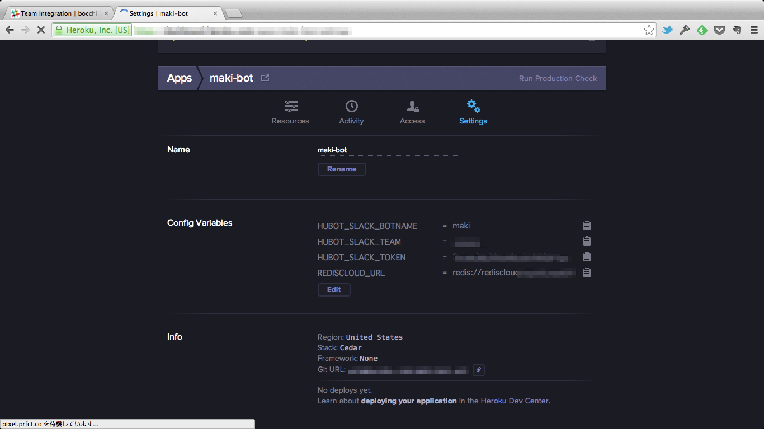
Task: Open the Heroku Dev Center link
Action: 515,401
